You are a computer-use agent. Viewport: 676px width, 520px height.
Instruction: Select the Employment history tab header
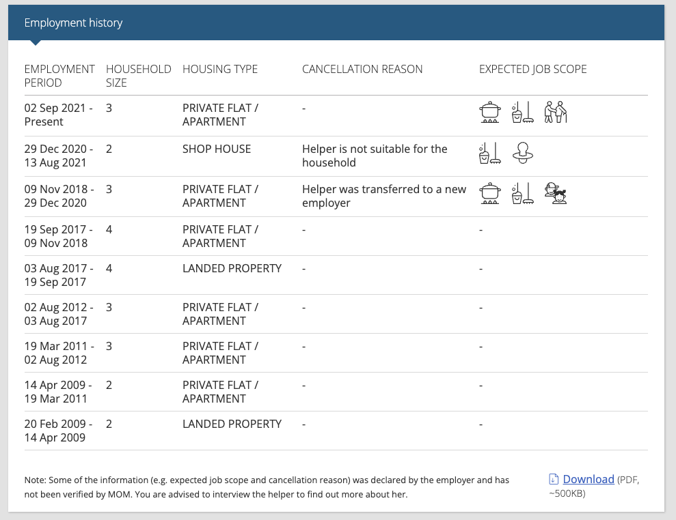click(73, 23)
